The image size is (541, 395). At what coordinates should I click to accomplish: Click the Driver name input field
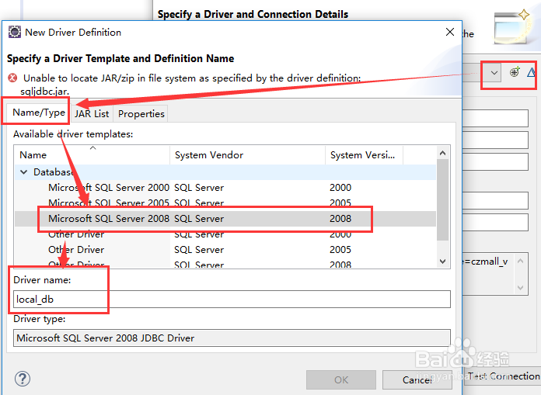point(232,300)
